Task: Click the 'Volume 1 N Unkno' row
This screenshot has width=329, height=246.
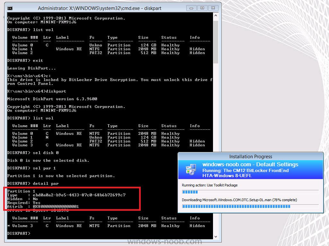Action: 96,137
